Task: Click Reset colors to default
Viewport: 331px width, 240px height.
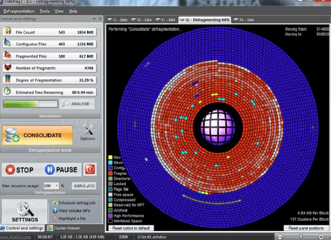Action: click(x=131, y=228)
